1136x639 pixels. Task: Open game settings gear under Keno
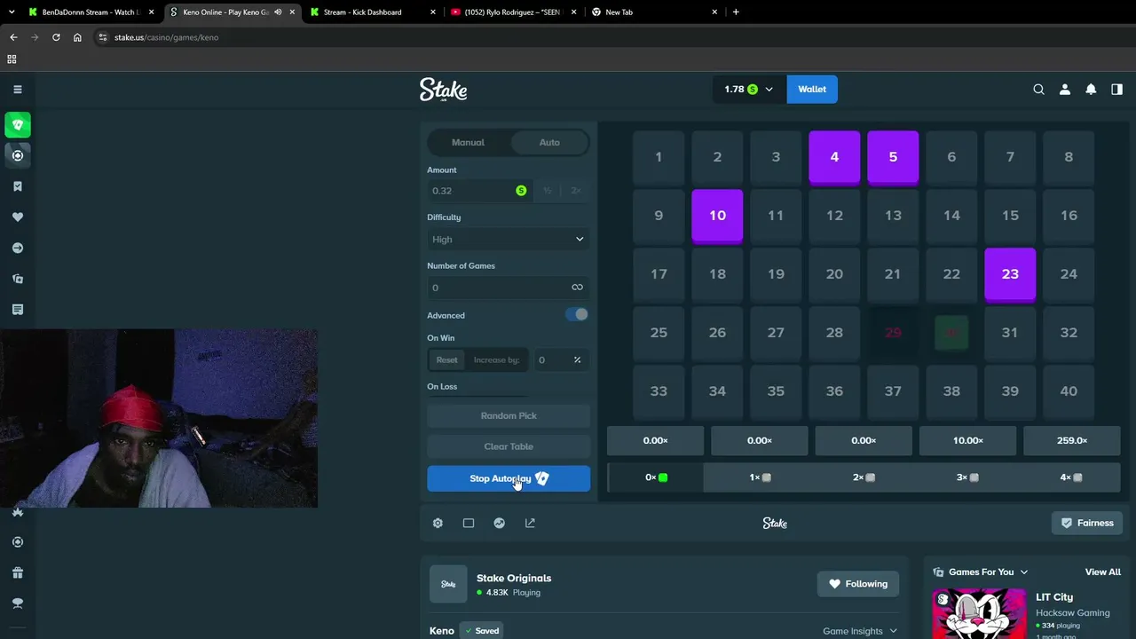coord(438,523)
